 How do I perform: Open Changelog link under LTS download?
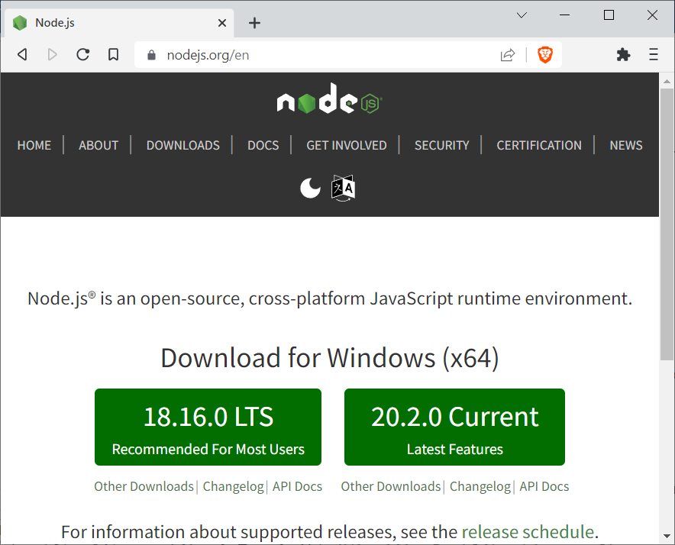point(234,486)
